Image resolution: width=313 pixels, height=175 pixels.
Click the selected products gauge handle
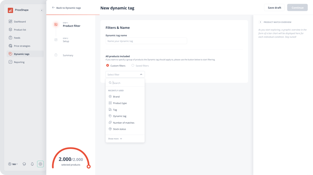(89, 166)
